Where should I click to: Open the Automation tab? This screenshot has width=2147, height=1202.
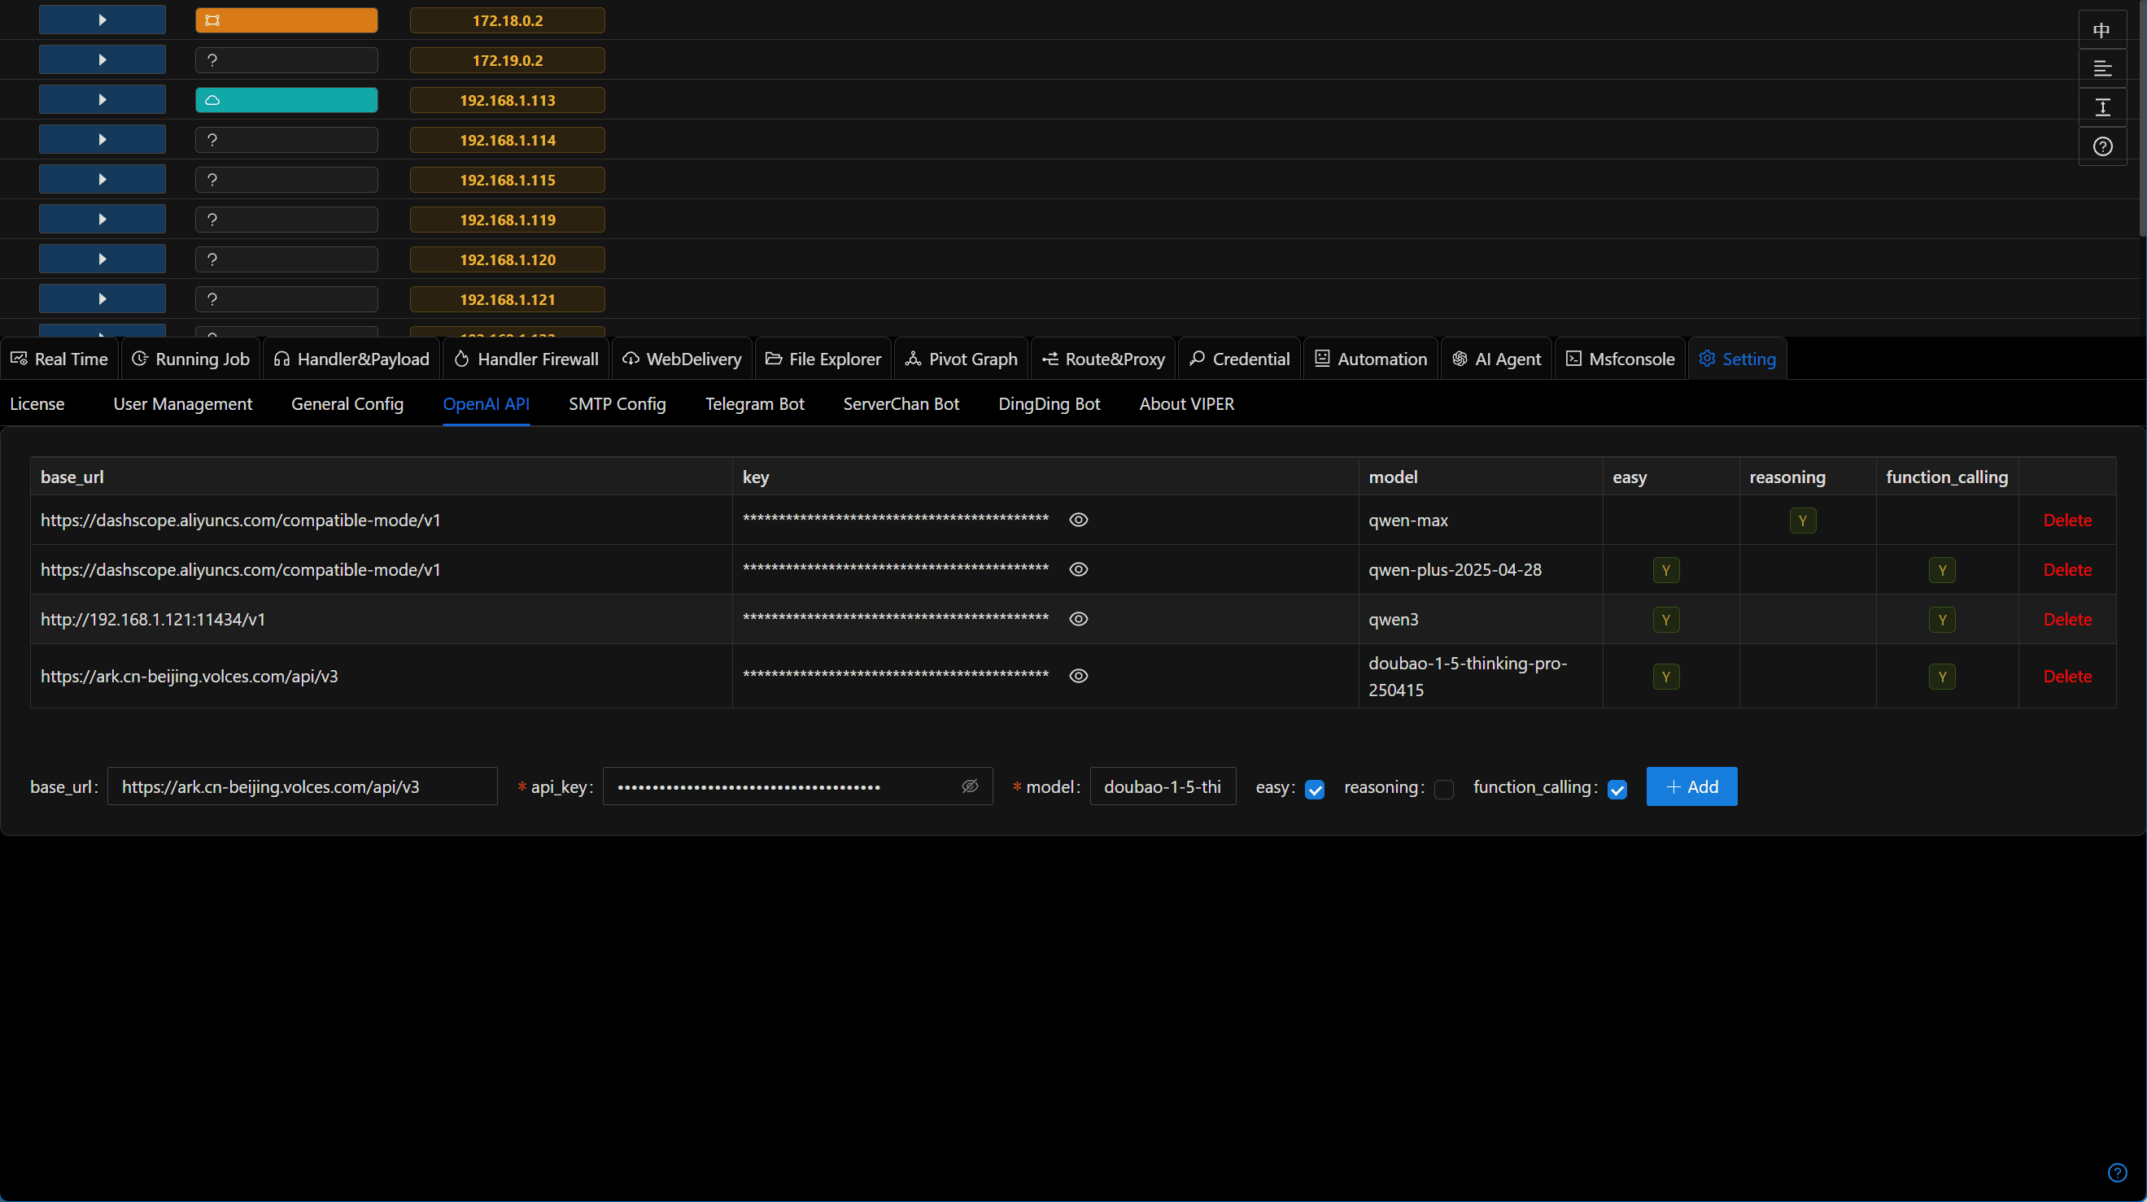1371,359
